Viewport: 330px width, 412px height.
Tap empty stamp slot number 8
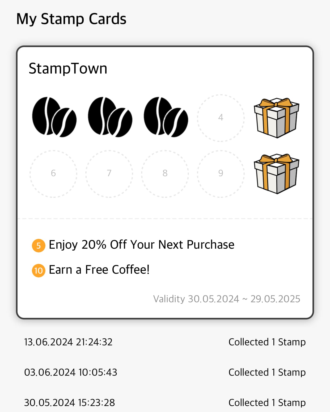[x=165, y=173]
